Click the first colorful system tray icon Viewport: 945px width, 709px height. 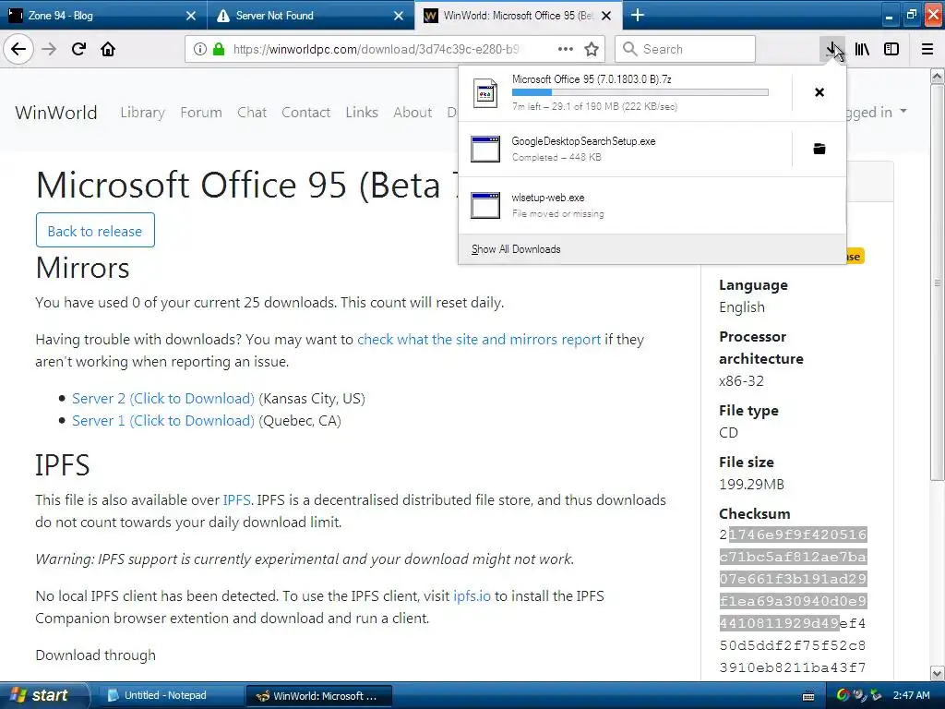pyautogui.click(x=843, y=695)
